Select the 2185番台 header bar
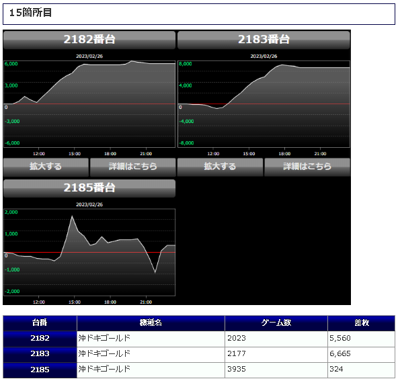 [89, 188]
